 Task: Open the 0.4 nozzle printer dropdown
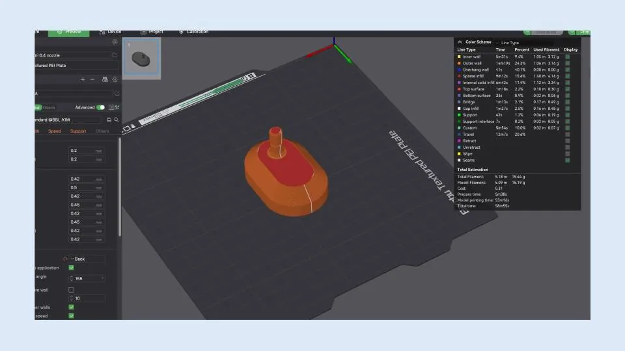tap(73, 55)
